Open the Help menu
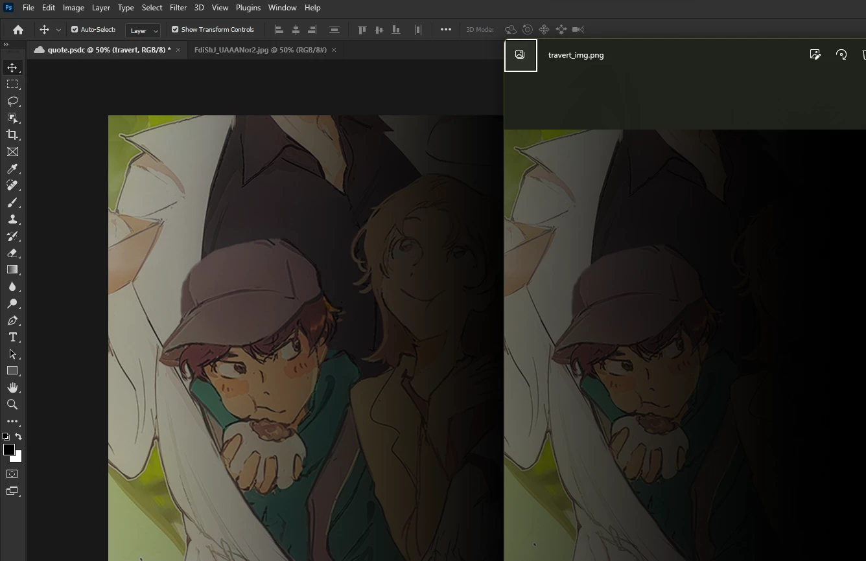This screenshot has width=866, height=561. click(312, 8)
